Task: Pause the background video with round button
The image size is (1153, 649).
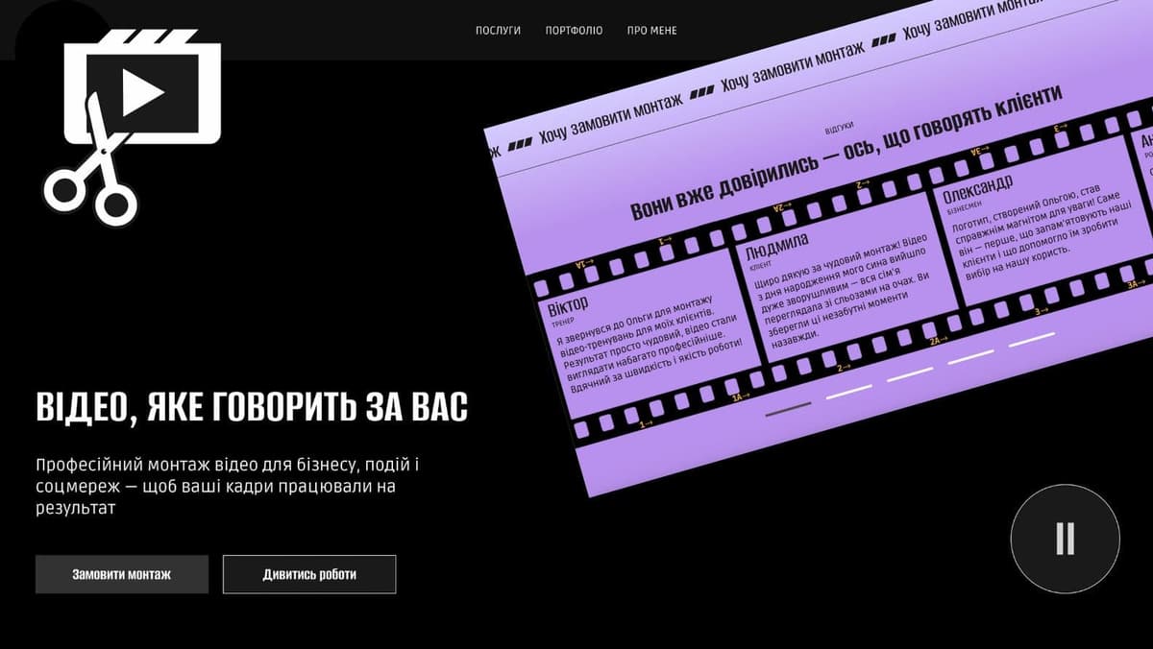Action: pyautogui.click(x=1065, y=539)
